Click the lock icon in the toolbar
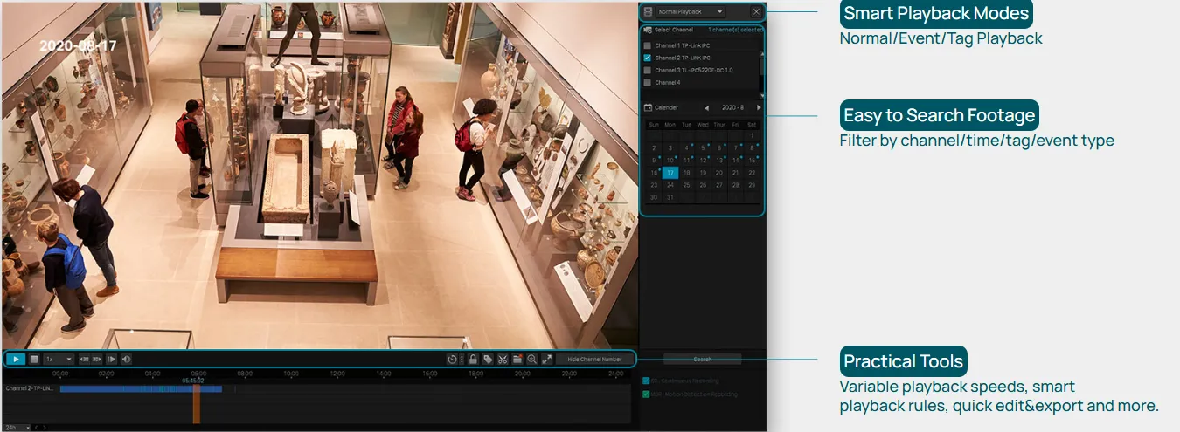 473,359
